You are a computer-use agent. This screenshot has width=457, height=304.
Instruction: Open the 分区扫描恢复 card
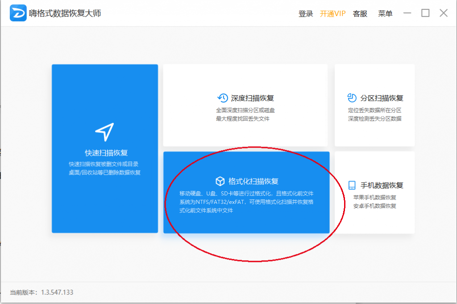click(374, 106)
